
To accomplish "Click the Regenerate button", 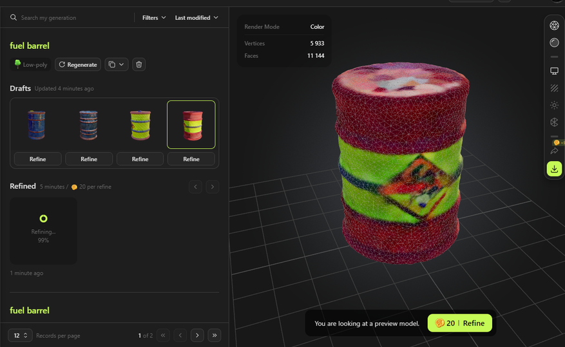I will 78,64.
